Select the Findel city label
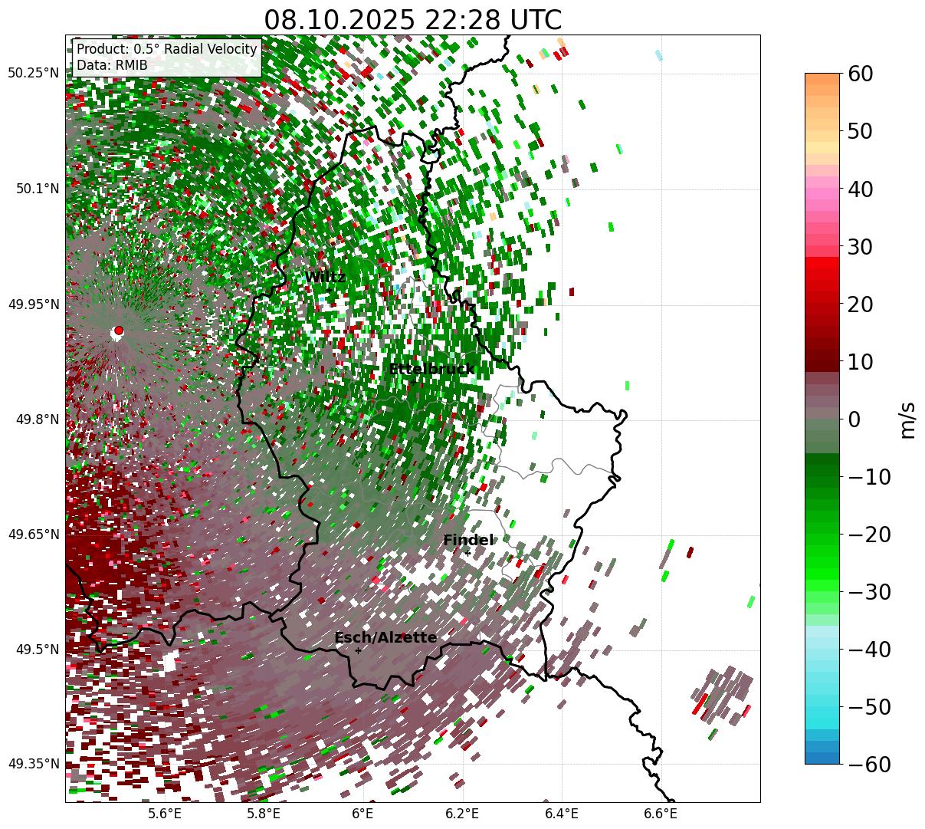925x829 pixels. (x=468, y=541)
